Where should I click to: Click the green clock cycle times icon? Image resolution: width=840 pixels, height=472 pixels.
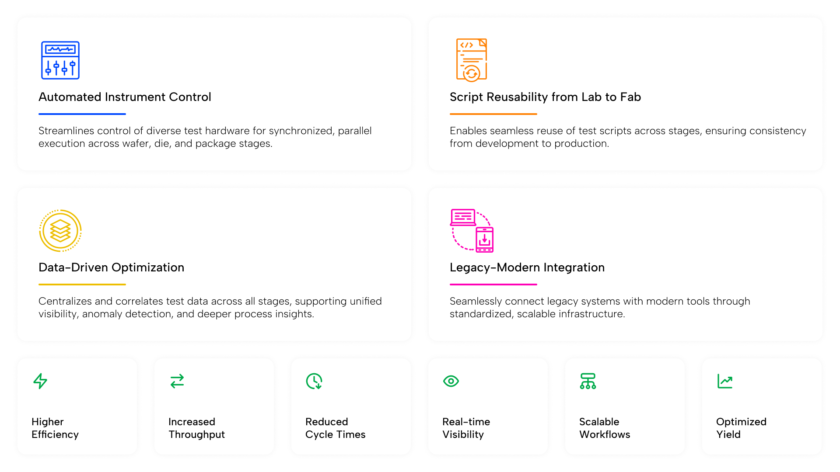[314, 381]
